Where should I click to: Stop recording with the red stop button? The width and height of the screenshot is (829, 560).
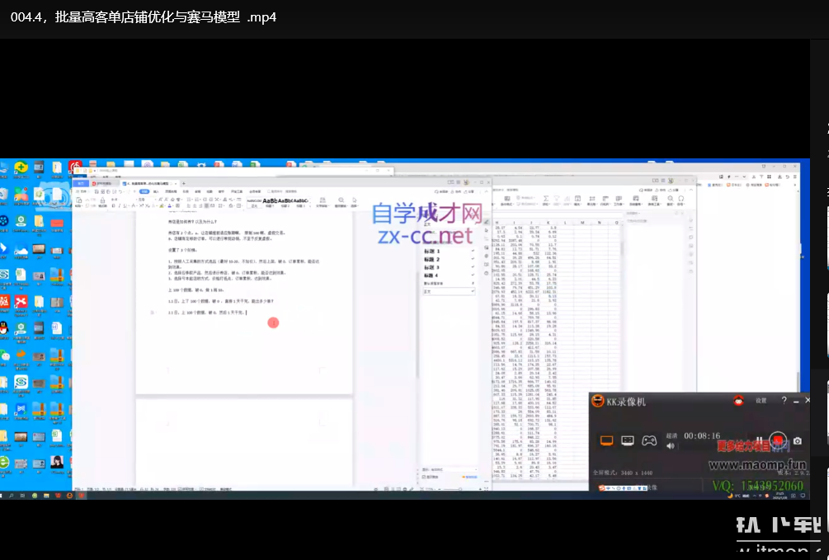[x=776, y=441]
